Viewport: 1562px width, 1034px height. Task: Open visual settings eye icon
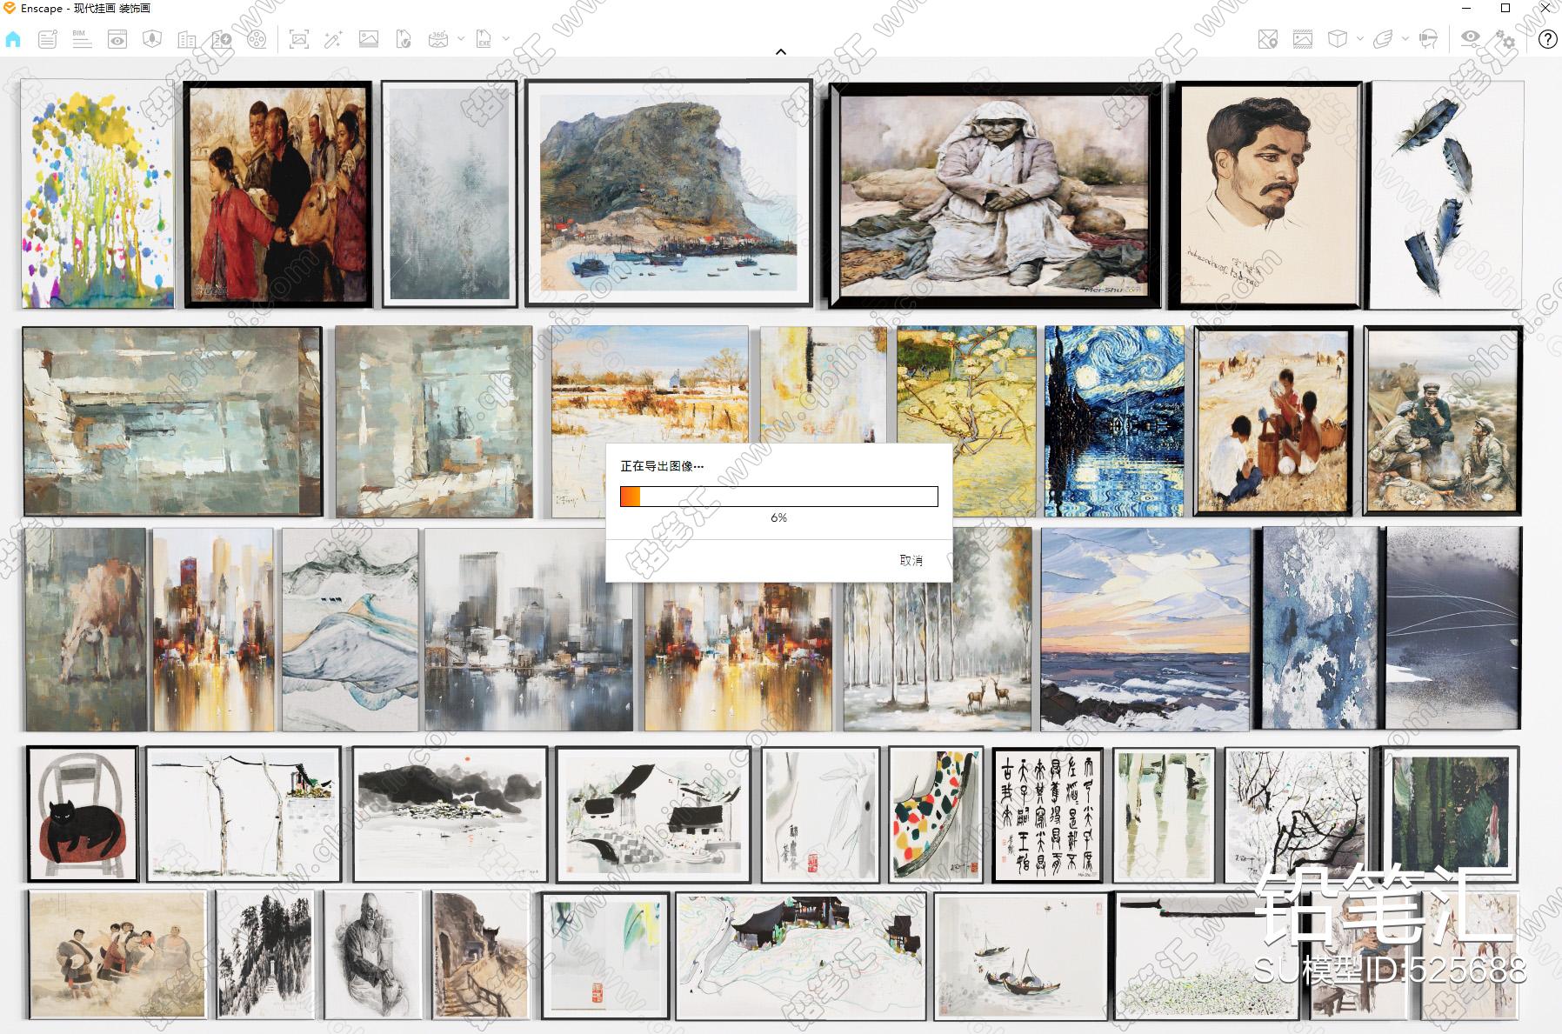(x=1471, y=39)
